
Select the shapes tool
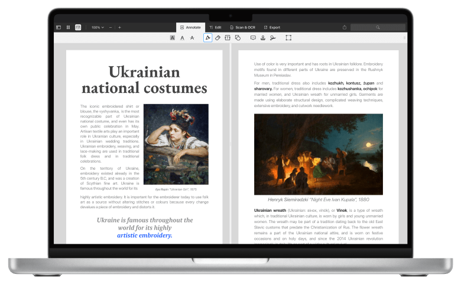tap(238, 38)
